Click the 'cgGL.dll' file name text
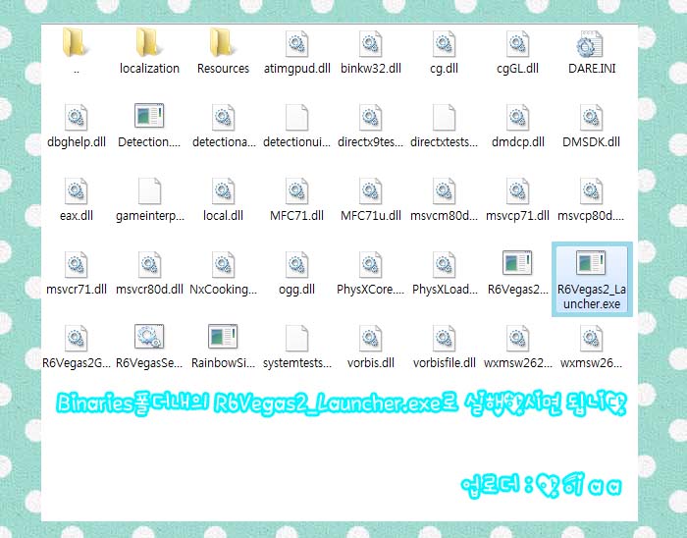687x538 pixels. point(517,69)
